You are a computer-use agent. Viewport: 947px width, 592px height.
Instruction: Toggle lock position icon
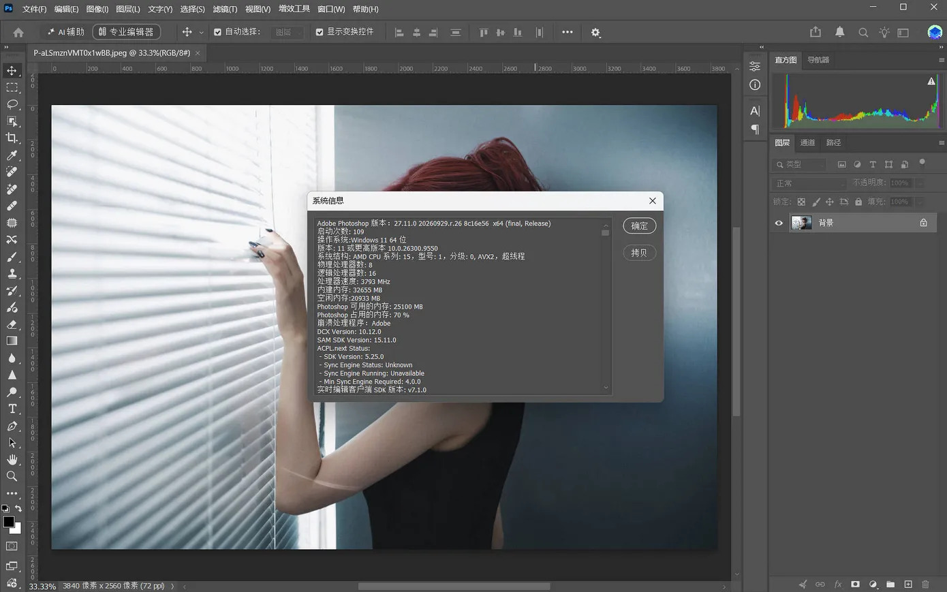(829, 202)
